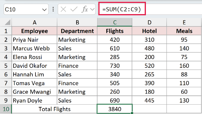
Task: Select the Meals value 88
Action: (x=184, y=74)
